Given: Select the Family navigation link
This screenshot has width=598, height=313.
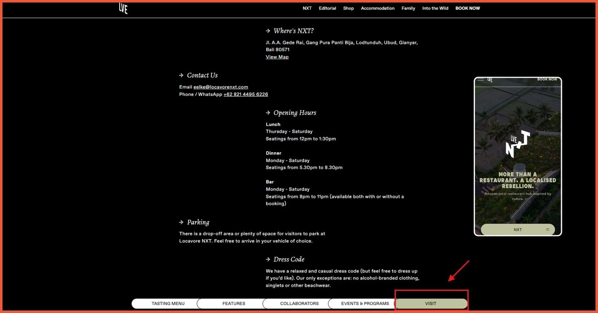Looking at the screenshot, I should click(408, 8).
